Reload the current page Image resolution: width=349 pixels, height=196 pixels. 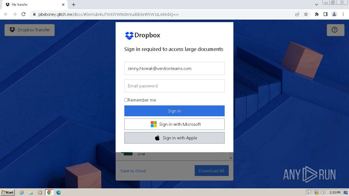coord(23,14)
